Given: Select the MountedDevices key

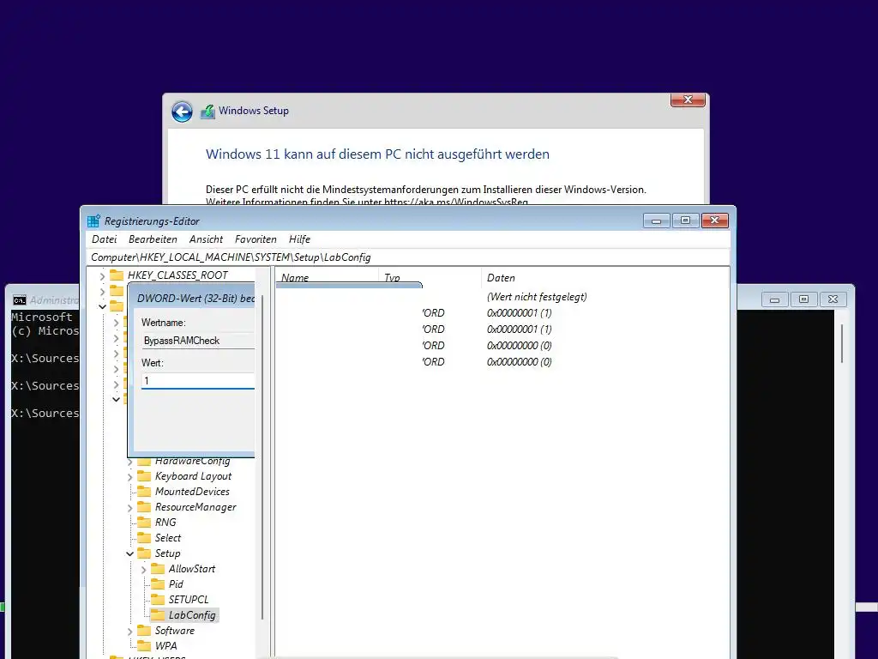Looking at the screenshot, I should [x=192, y=492].
